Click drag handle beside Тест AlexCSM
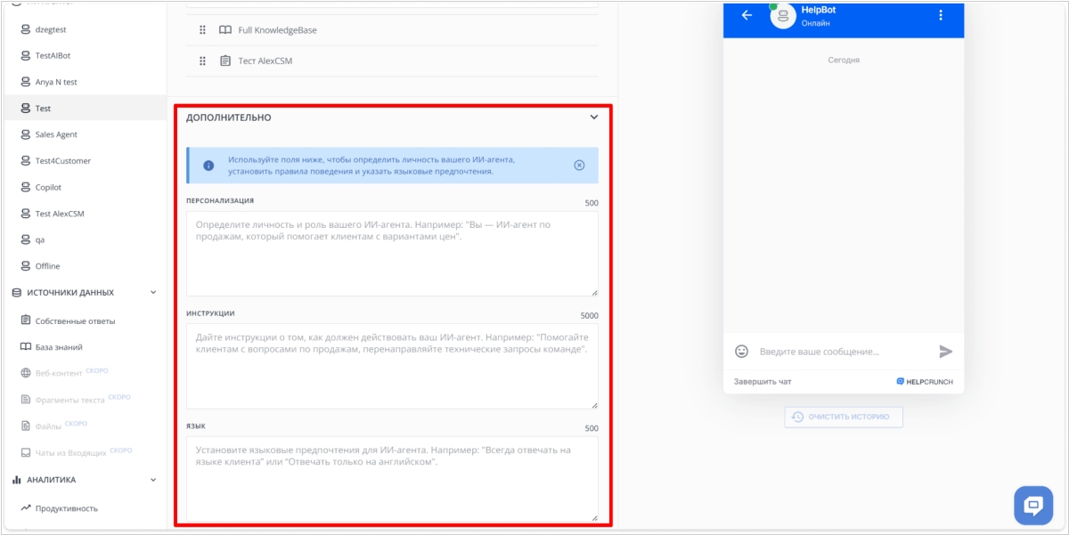1069x535 pixels. 203,61
